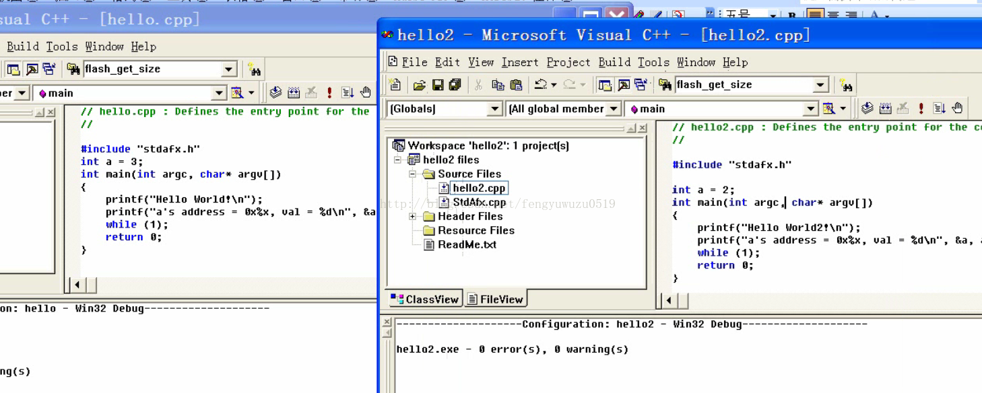Open the View menu in hello2 window

pos(481,62)
